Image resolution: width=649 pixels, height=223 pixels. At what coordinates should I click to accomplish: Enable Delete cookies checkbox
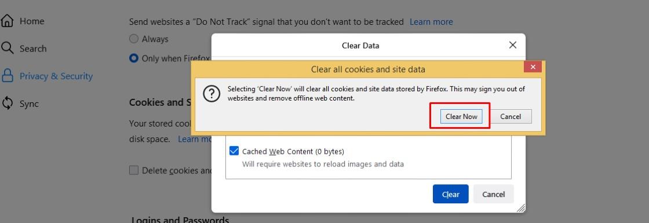coord(134,170)
